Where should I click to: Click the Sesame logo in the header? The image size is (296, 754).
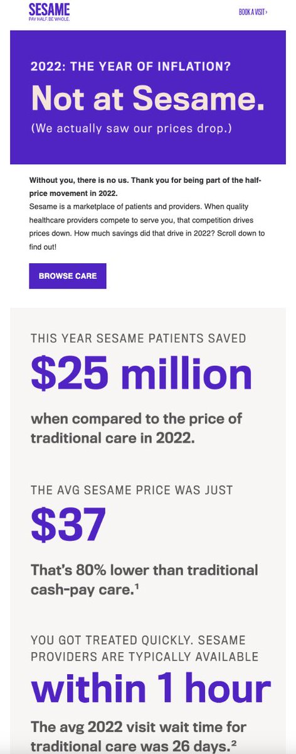50,9
